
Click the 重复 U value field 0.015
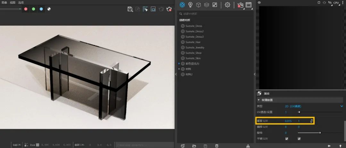click(x=288, y=121)
